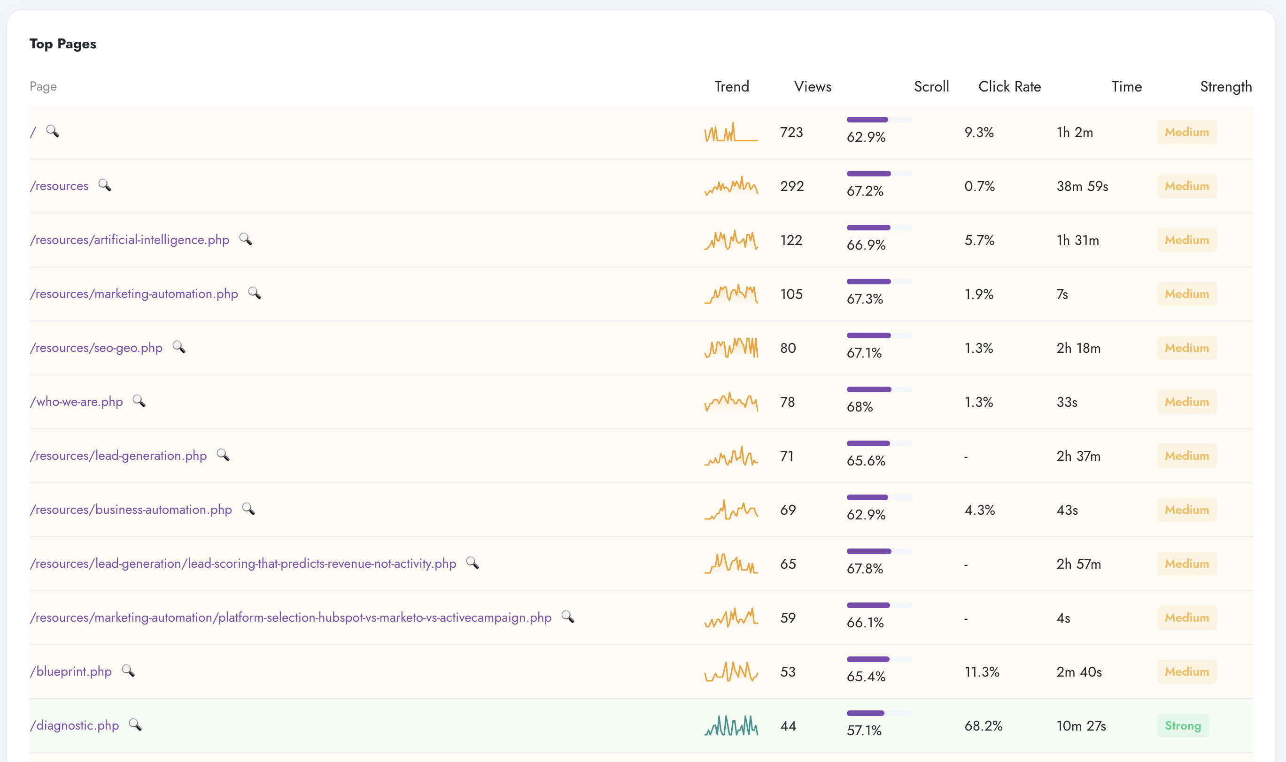Click the 2h 57m time value
The image size is (1286, 762).
coord(1078,564)
